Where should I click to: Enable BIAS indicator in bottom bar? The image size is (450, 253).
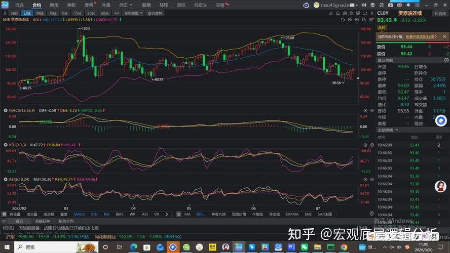[x=120, y=214]
